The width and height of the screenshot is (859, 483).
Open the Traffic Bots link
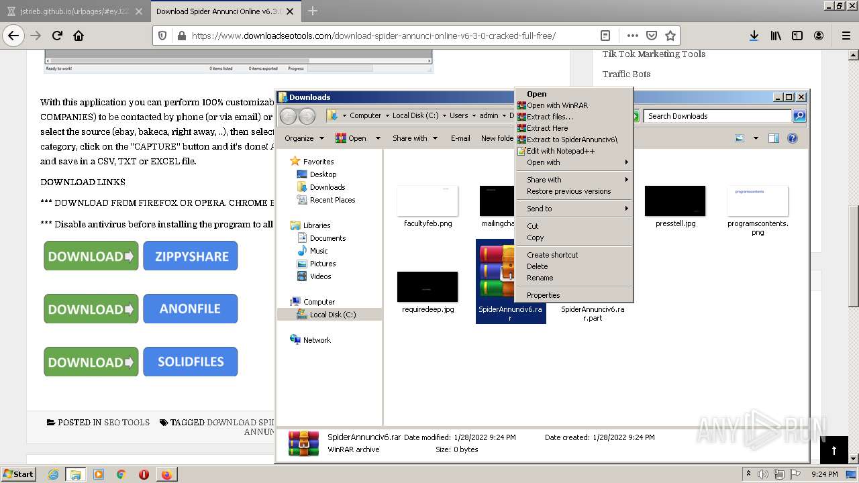(626, 74)
